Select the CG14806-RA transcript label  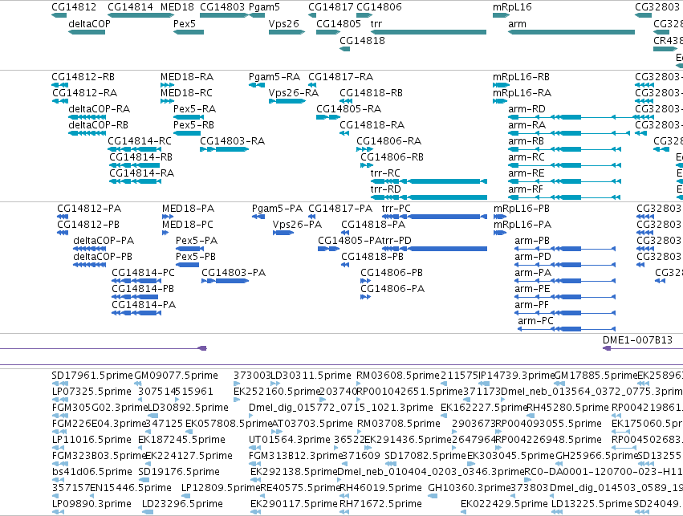(x=389, y=141)
